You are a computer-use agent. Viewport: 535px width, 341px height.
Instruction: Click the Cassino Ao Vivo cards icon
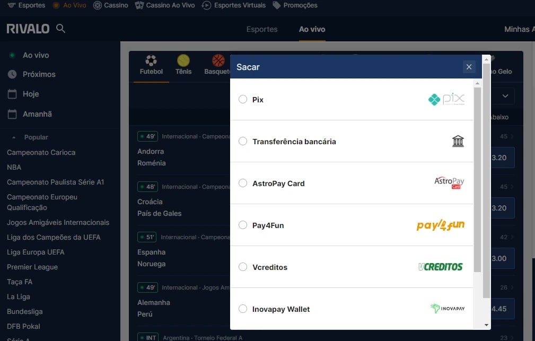(x=139, y=5)
